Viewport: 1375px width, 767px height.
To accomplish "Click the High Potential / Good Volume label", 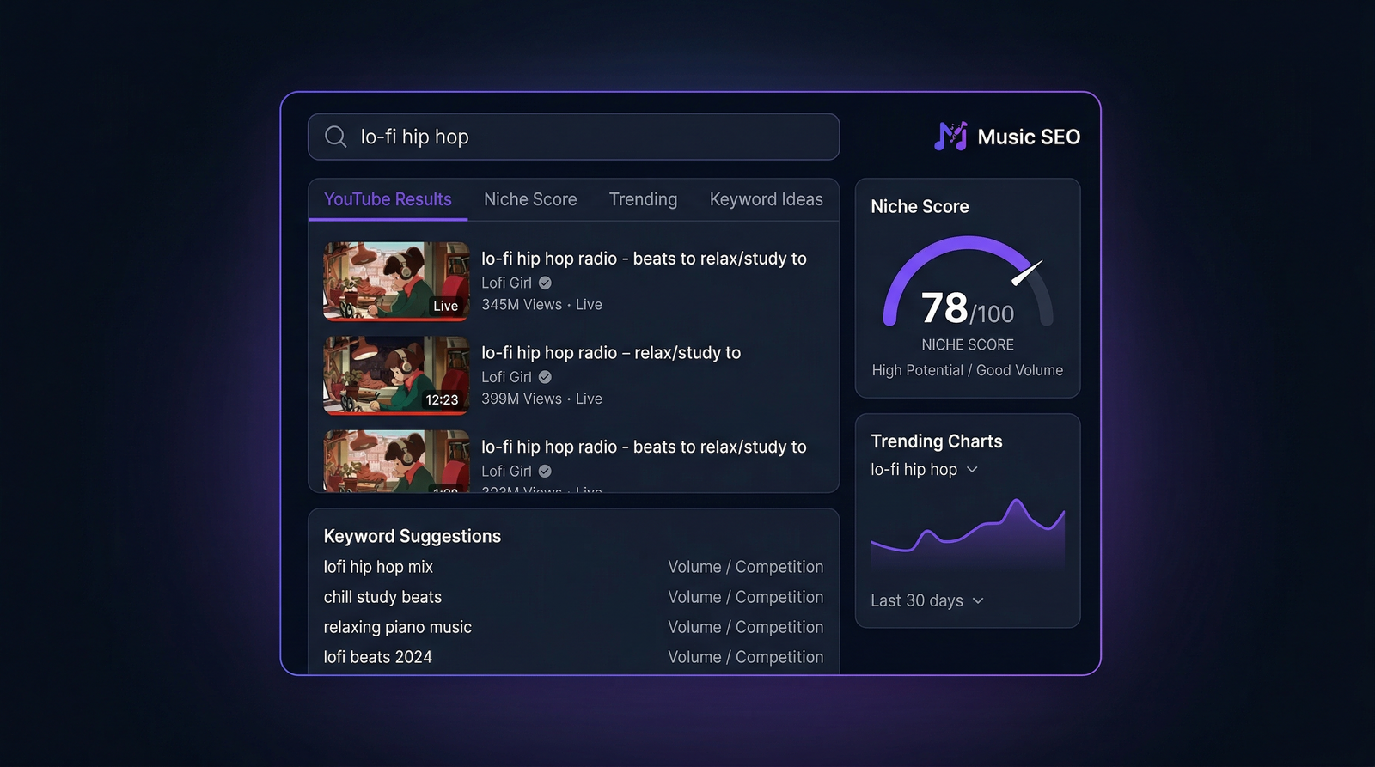I will [968, 370].
